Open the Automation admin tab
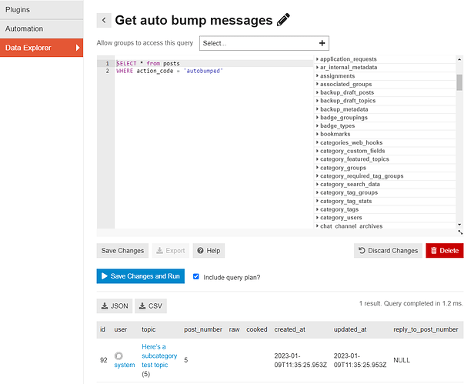 (x=42, y=28)
